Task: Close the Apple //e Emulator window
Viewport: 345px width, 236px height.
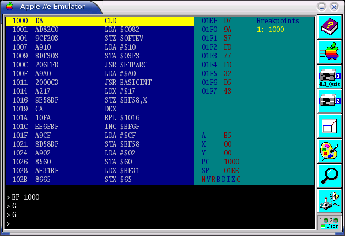Action: tap(334, 7)
